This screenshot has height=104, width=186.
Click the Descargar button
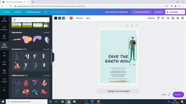click(173, 12)
